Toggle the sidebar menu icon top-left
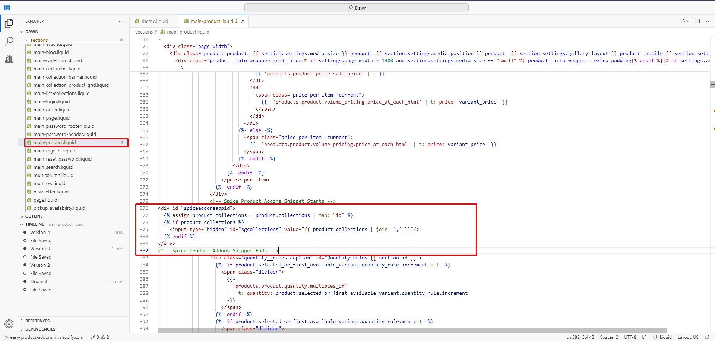This screenshot has height=341, width=715. [7, 8]
